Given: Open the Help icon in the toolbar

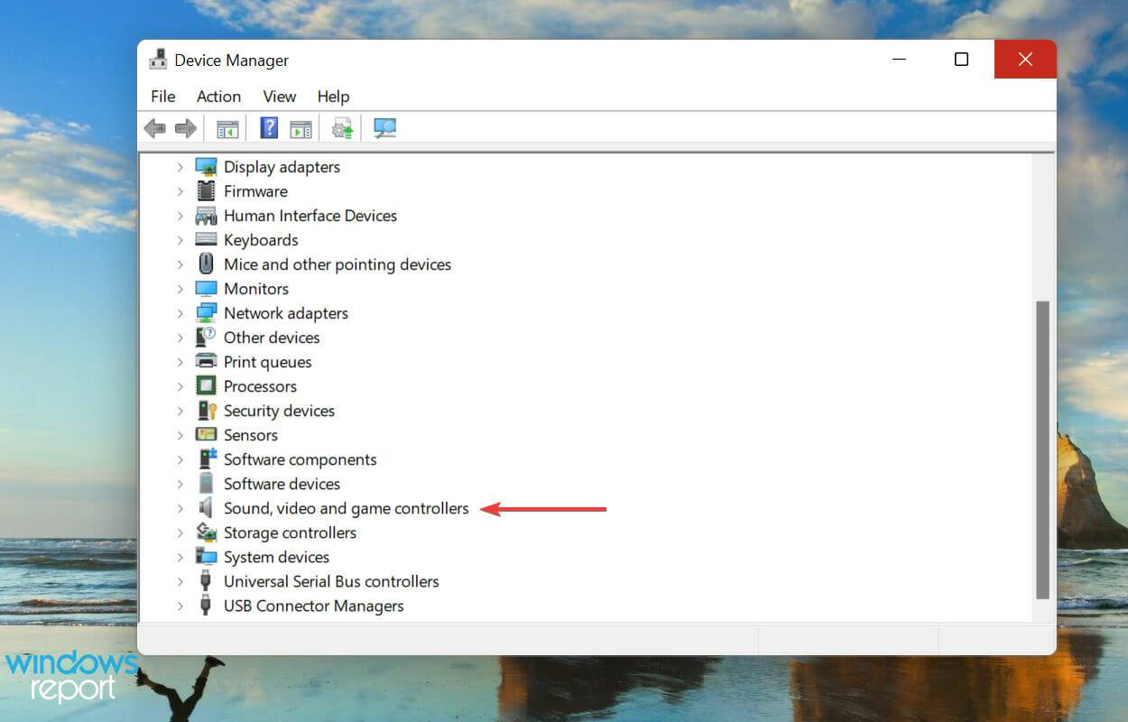Looking at the screenshot, I should point(268,127).
